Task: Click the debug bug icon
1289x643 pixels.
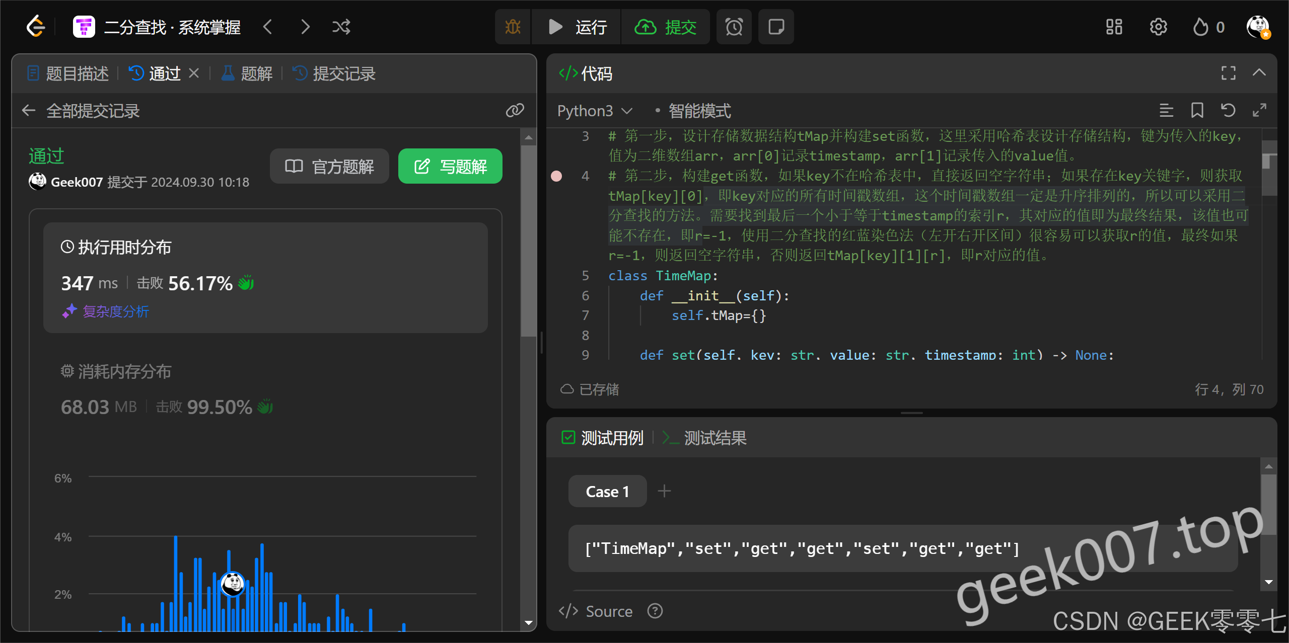Action: point(513,27)
